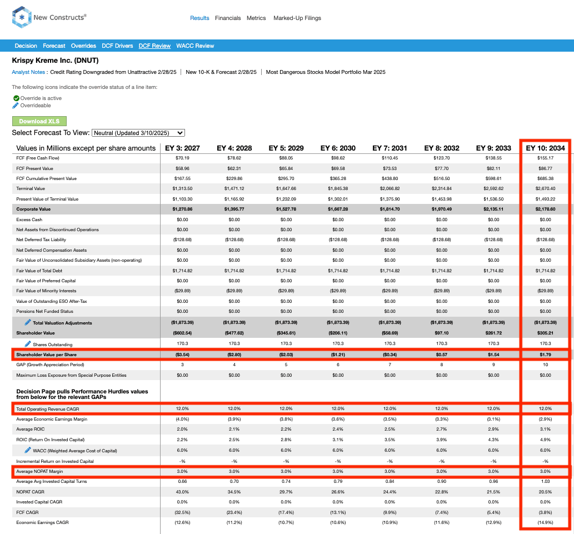
Task: Click the Download XLS button
Action: click(x=39, y=121)
